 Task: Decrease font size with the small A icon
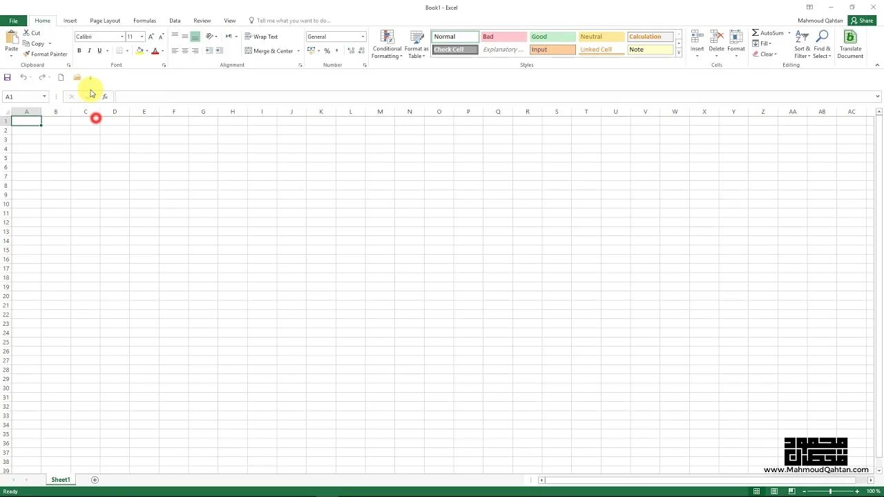(x=160, y=37)
